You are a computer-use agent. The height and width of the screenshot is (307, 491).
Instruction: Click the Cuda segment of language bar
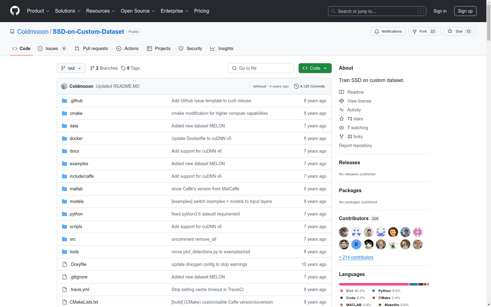[421, 284]
